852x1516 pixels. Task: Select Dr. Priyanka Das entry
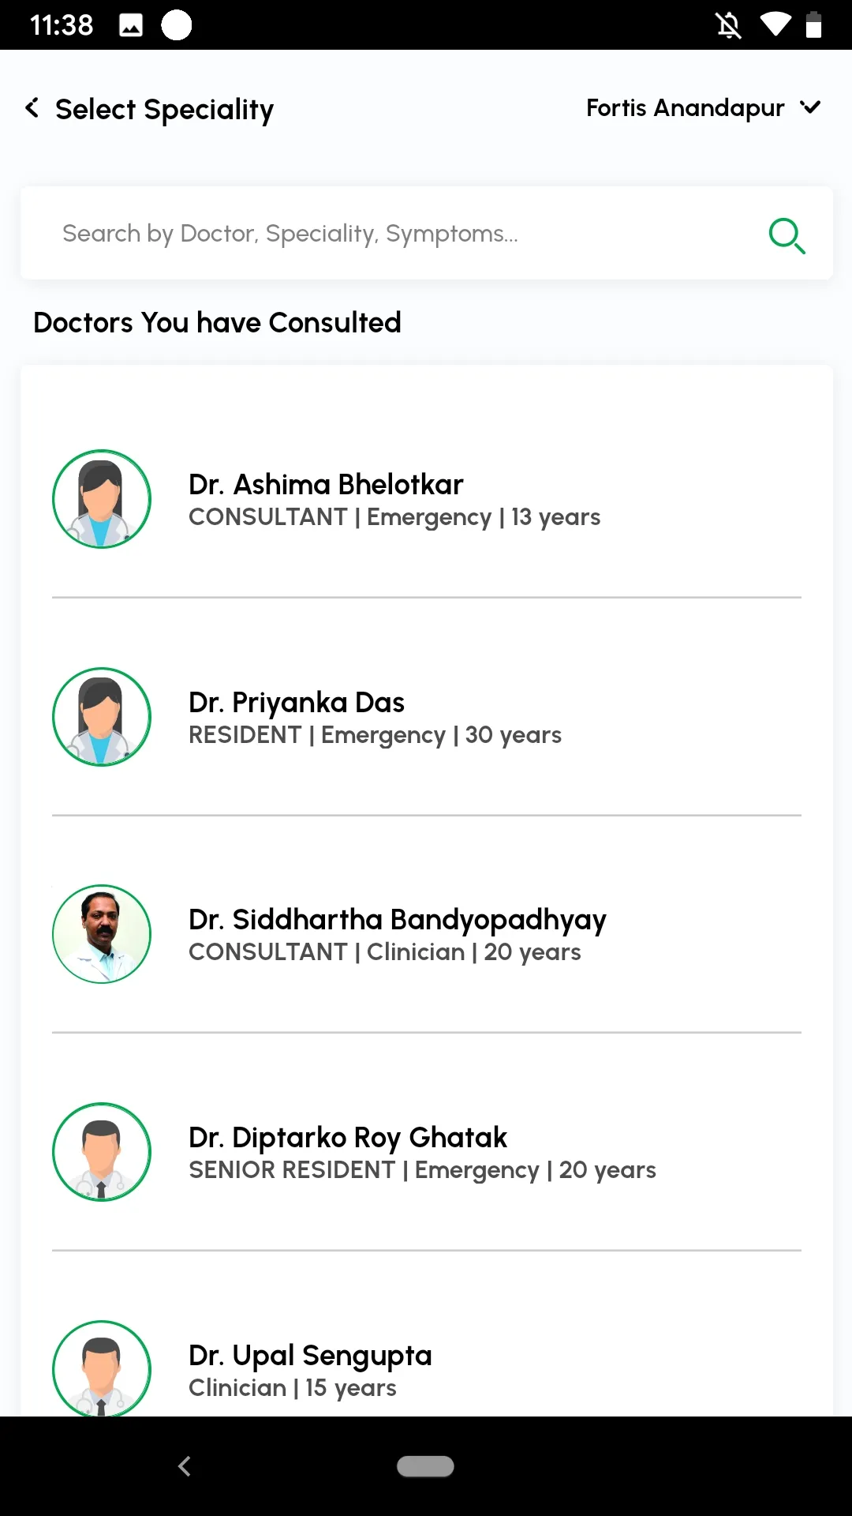pyautogui.click(x=426, y=717)
